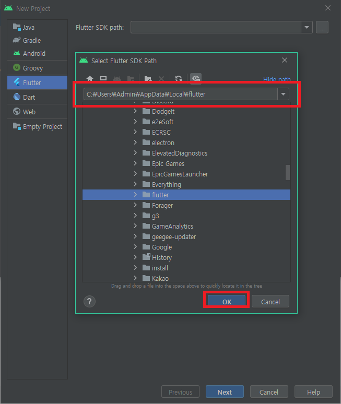This screenshot has width=341, height=404.
Task: Select the Everything folder row
Action: [186, 184]
